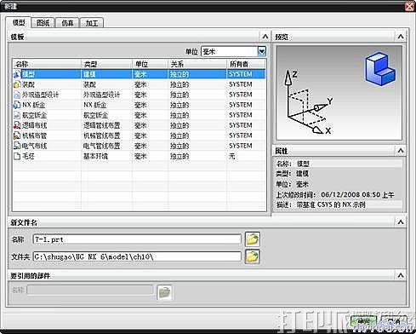Switch to the 仿真 simulation tab
The image size is (416, 334).
tap(67, 23)
